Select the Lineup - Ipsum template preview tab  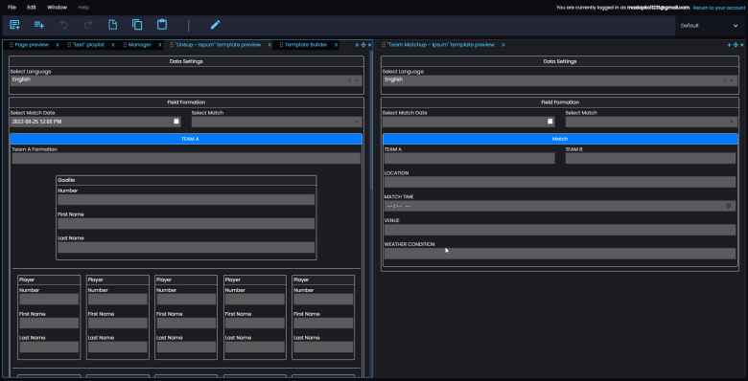coord(218,45)
